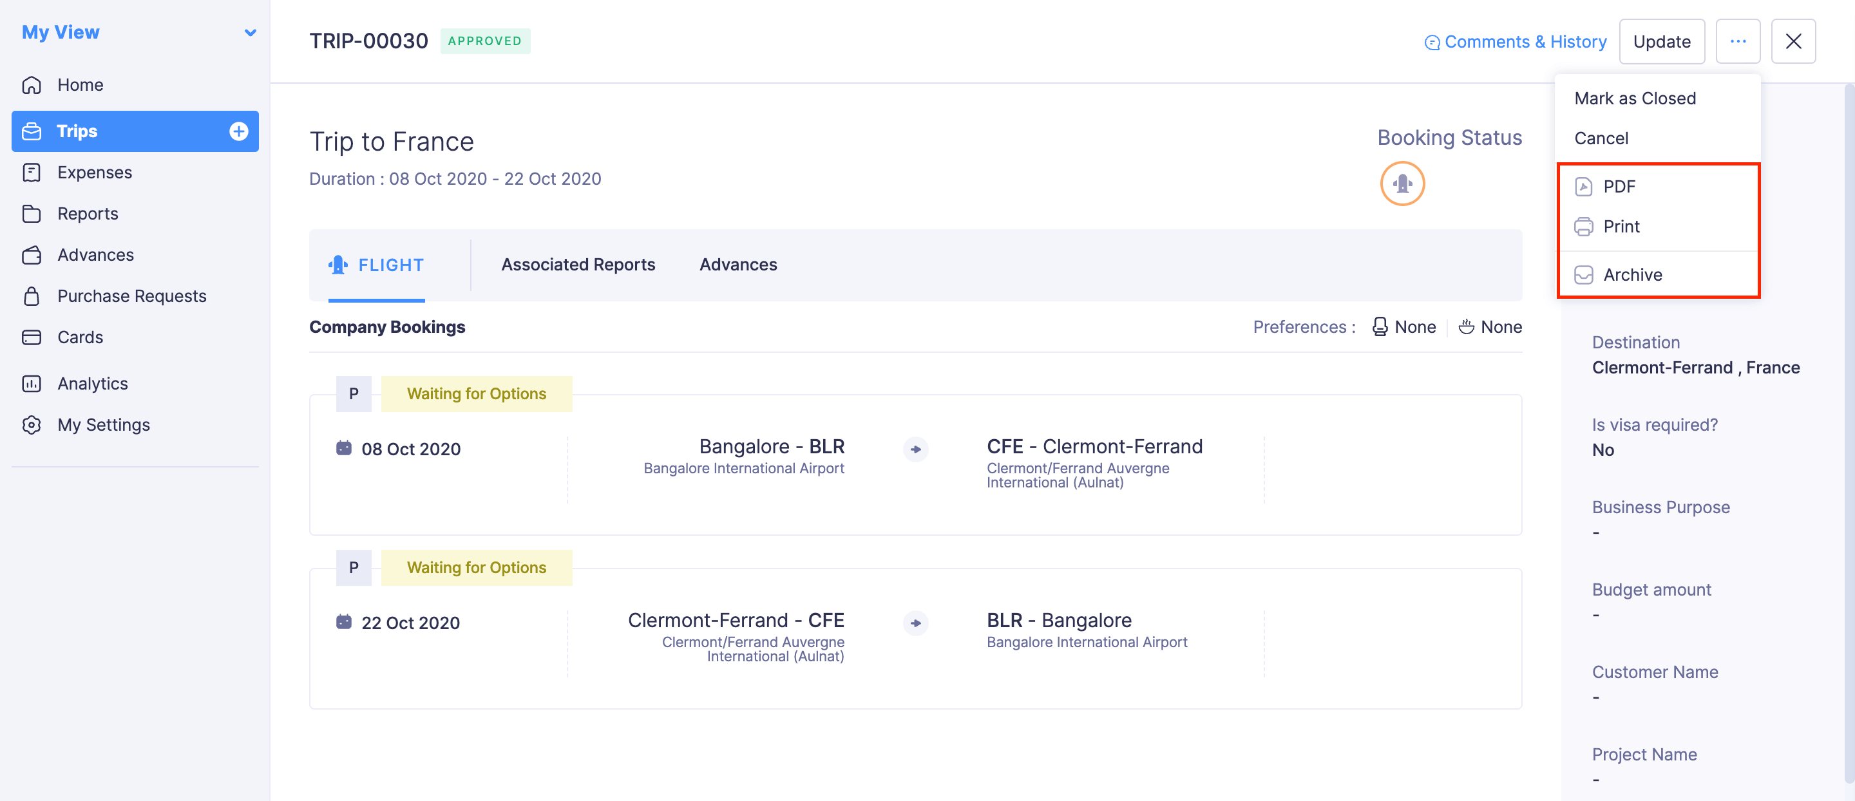1855x801 pixels.
Task: Click the right-side vertical scrollbar
Action: pos(1849,432)
